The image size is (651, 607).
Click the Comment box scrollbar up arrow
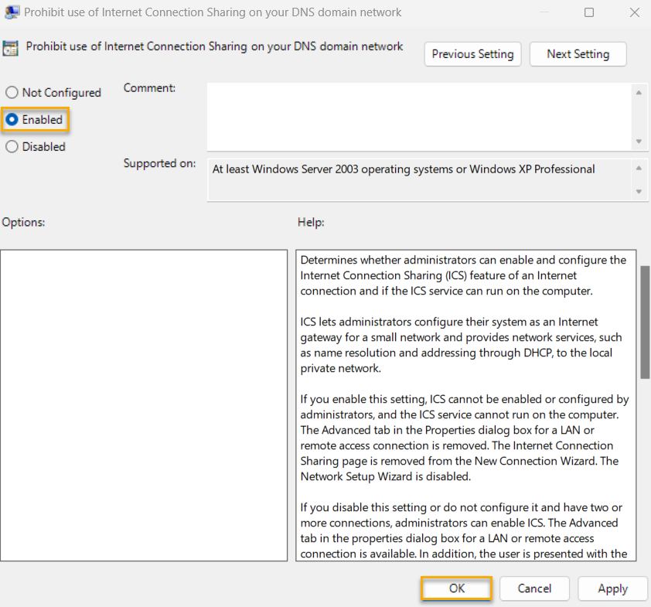click(x=640, y=91)
